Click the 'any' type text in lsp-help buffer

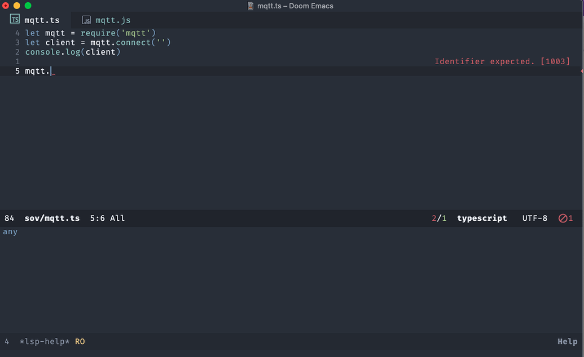point(10,231)
